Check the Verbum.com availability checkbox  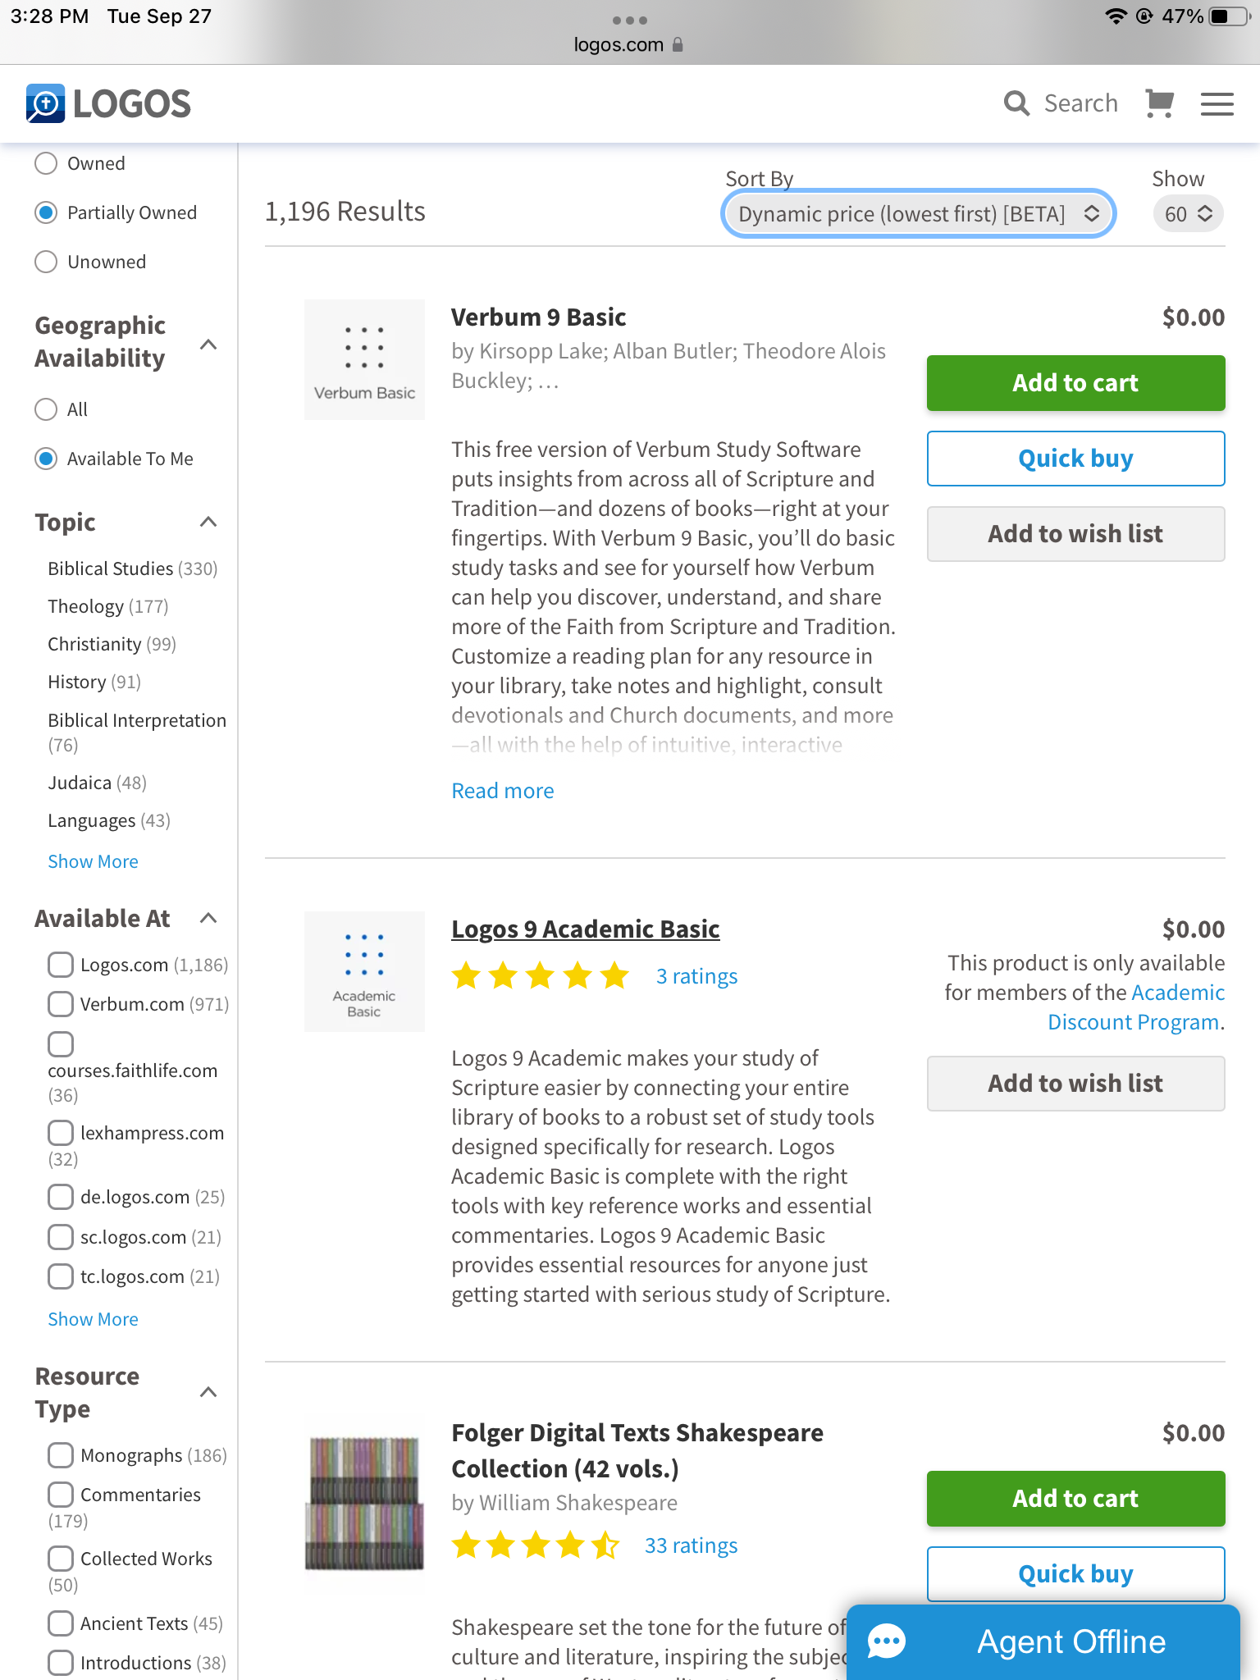(61, 1004)
